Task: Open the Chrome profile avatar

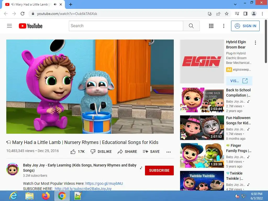Action: click(254, 14)
